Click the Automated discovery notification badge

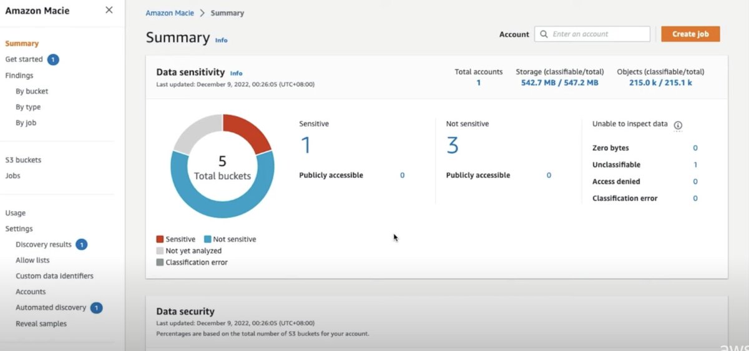96,308
